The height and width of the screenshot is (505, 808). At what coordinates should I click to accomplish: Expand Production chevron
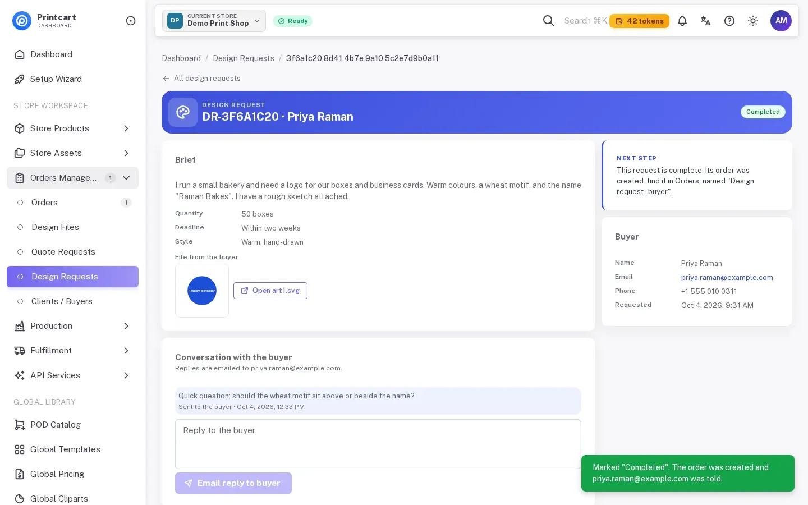[x=126, y=326]
